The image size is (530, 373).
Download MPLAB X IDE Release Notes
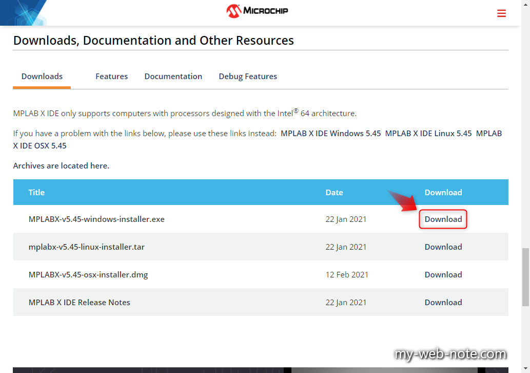[x=443, y=303]
